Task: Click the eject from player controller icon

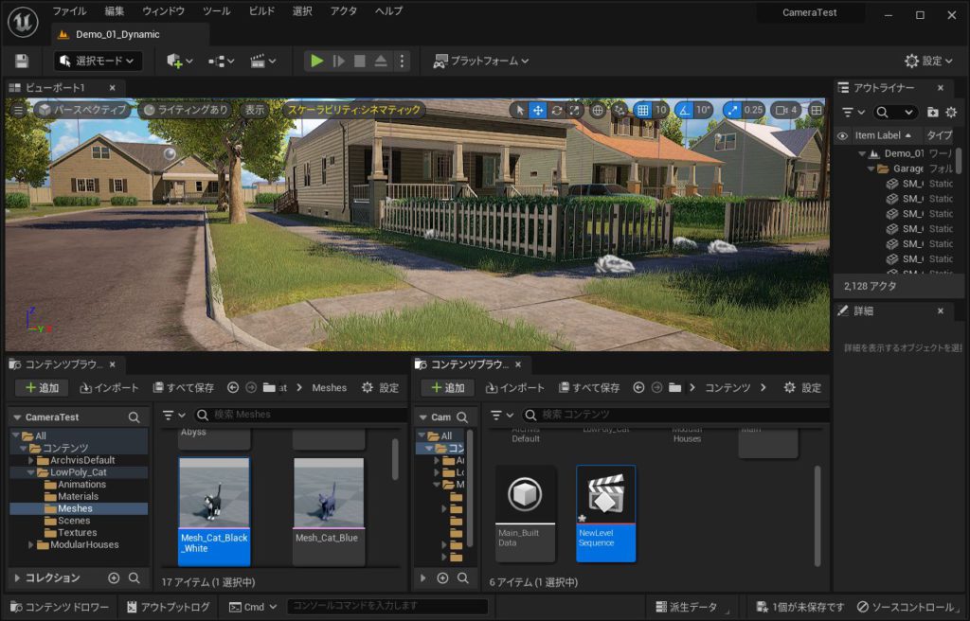Action: pos(381,61)
